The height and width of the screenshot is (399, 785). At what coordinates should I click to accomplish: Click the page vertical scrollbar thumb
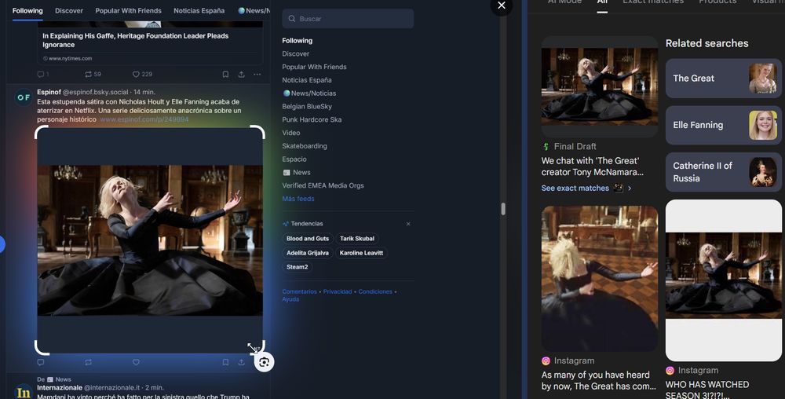point(503,209)
